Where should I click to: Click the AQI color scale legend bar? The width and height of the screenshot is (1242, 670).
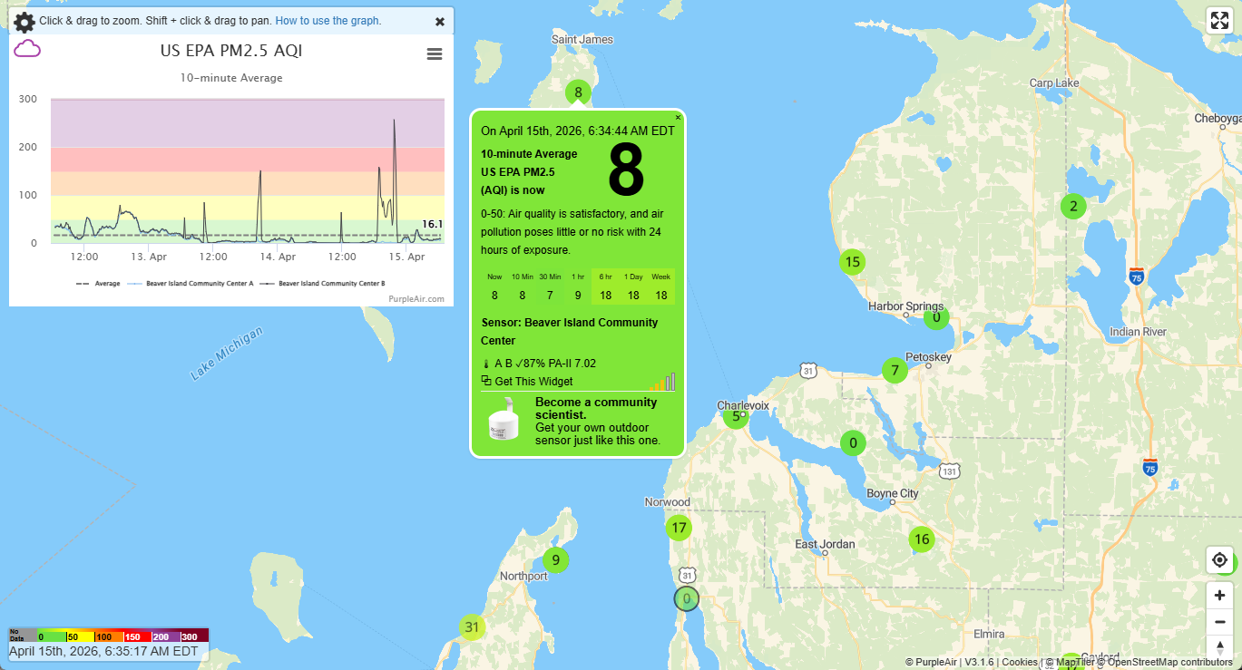click(x=108, y=636)
